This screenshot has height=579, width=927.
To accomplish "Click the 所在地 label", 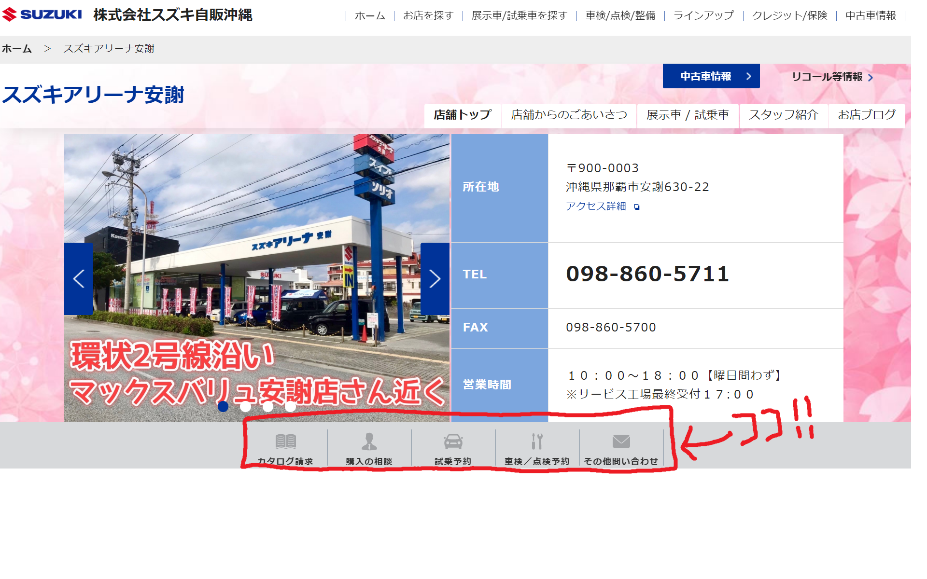I will click(x=480, y=187).
